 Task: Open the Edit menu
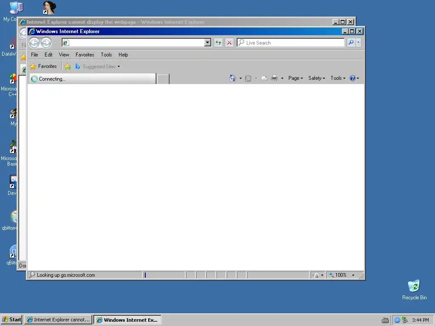[48, 55]
